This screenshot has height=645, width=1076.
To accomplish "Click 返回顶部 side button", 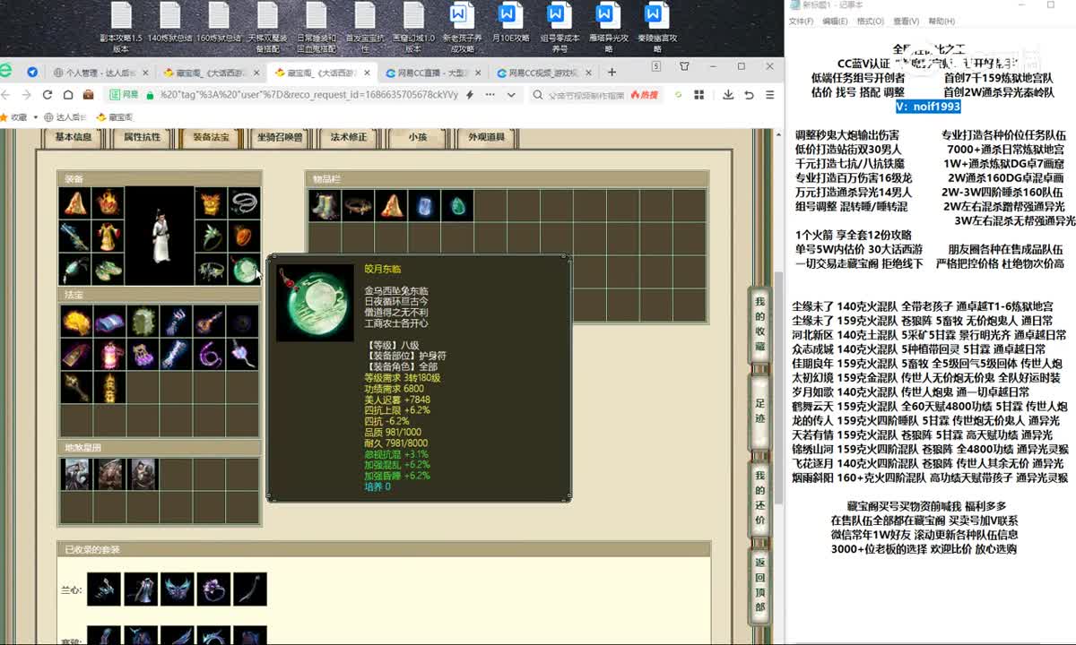I will (759, 584).
